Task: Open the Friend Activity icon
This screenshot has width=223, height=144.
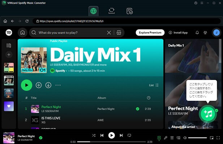Action: click(x=205, y=32)
